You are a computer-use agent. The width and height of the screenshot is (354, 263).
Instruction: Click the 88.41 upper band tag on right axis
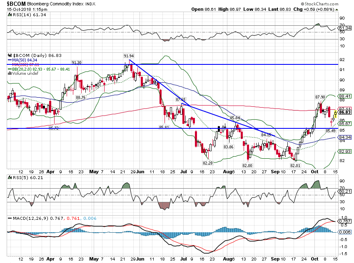(x=345, y=96)
